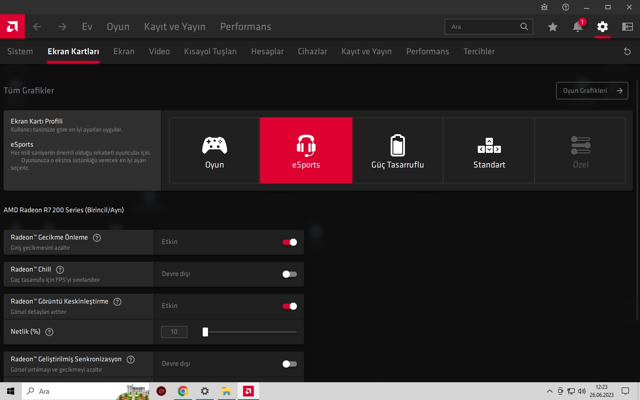Switch to the Video tab

pyautogui.click(x=160, y=52)
